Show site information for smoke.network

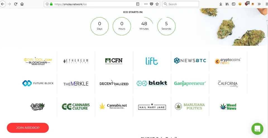click(47, 4)
